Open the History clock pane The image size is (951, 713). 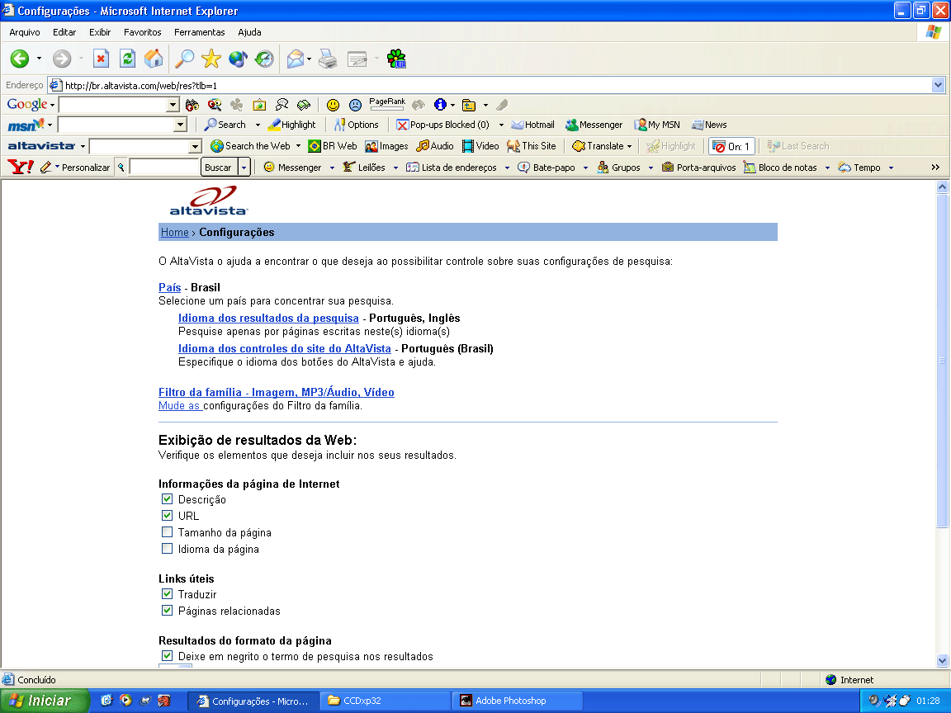264,59
